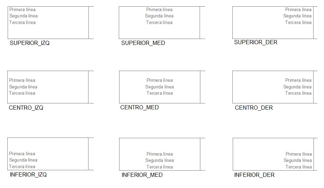
Task: Select the middle-left aligned text box
Action: pyautogui.click(x=48, y=87)
